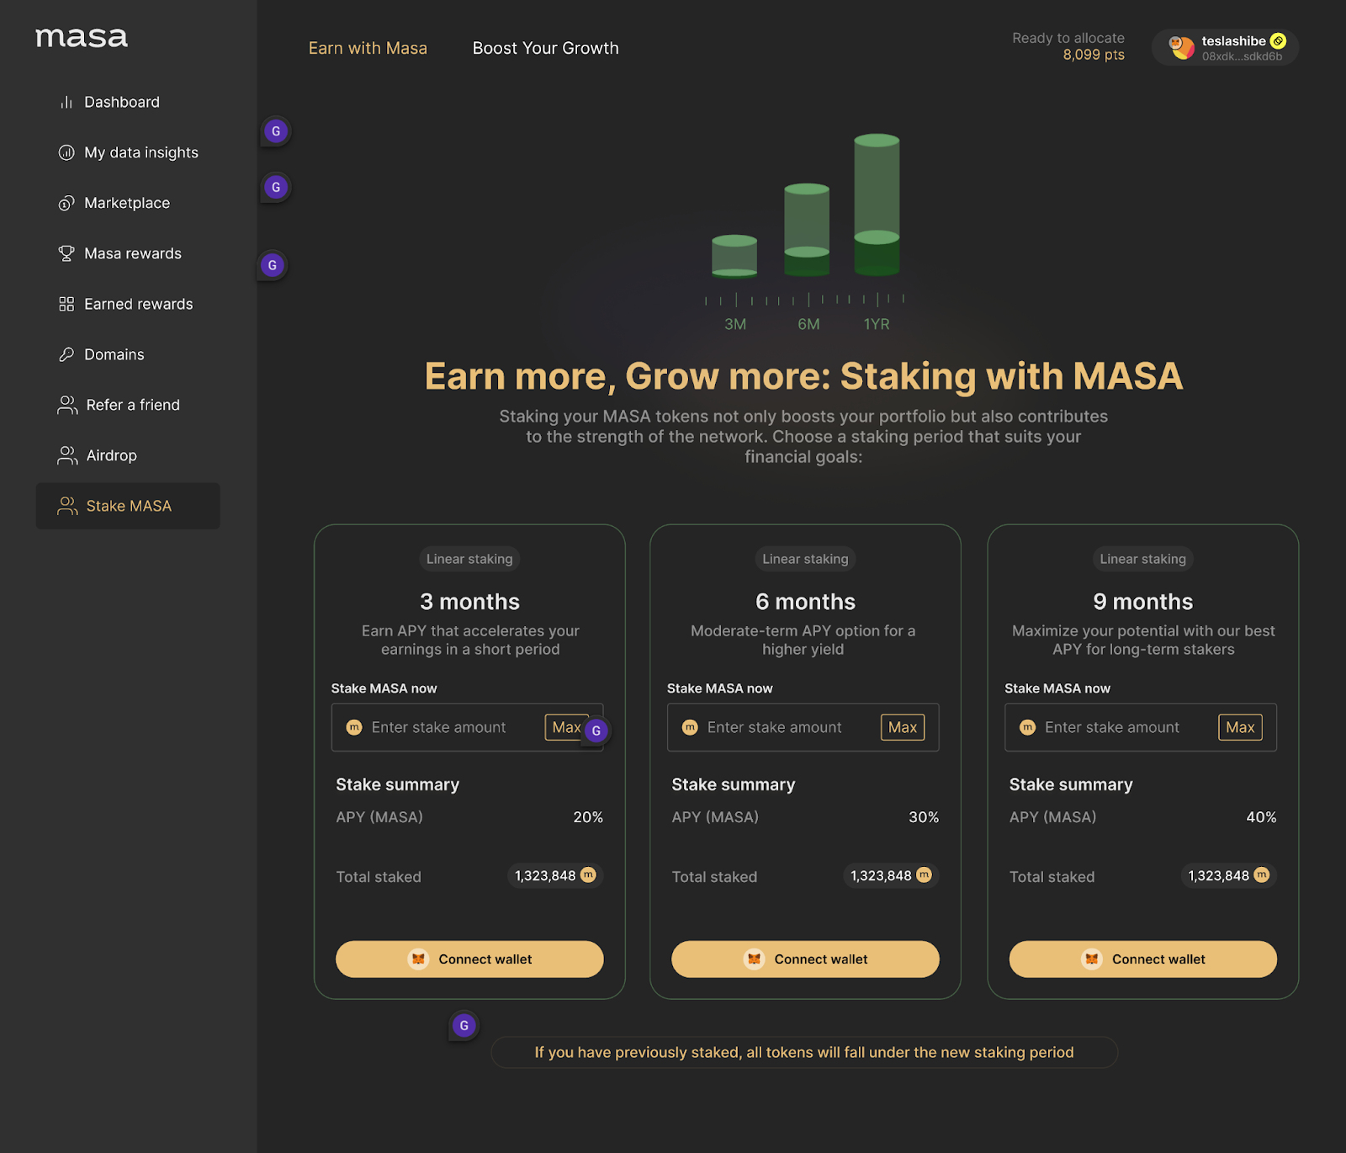Click the Marketplace coin icon
1346x1153 pixels.
tap(66, 203)
